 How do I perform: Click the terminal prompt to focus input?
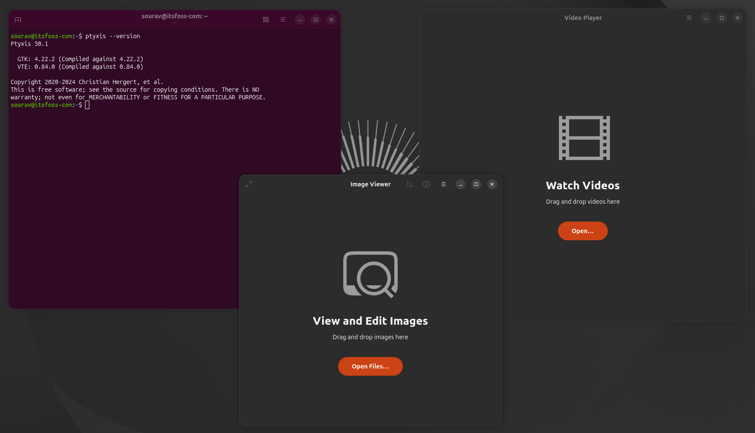(x=87, y=105)
